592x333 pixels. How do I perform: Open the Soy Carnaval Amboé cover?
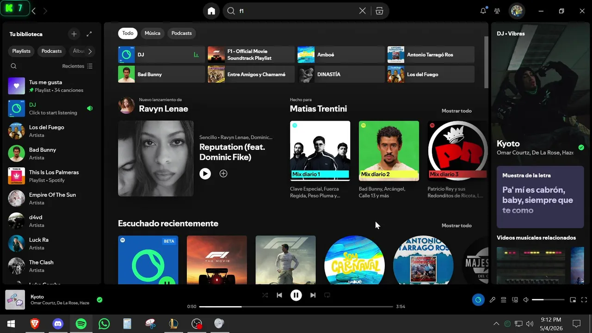pyautogui.click(x=354, y=260)
